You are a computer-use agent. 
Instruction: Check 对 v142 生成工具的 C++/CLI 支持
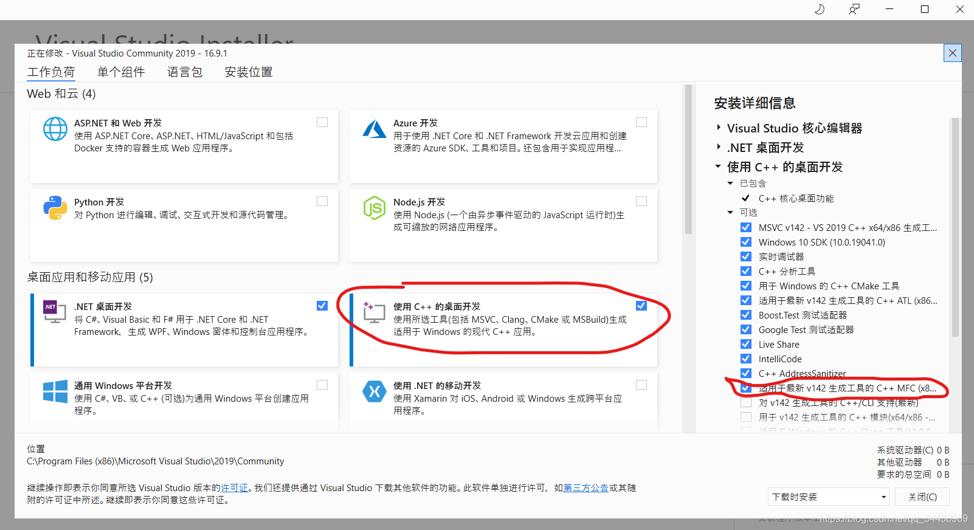point(746,402)
